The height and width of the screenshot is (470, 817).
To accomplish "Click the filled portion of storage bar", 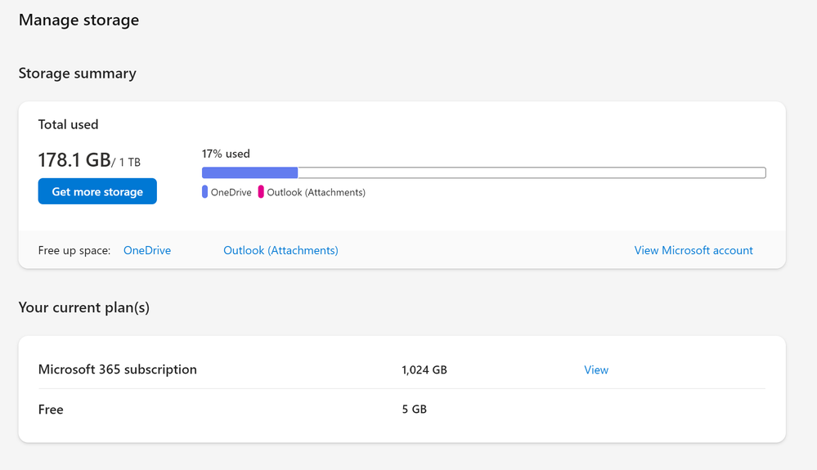I will click(249, 172).
